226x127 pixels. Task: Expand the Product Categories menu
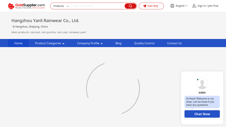pyautogui.click(x=50, y=43)
